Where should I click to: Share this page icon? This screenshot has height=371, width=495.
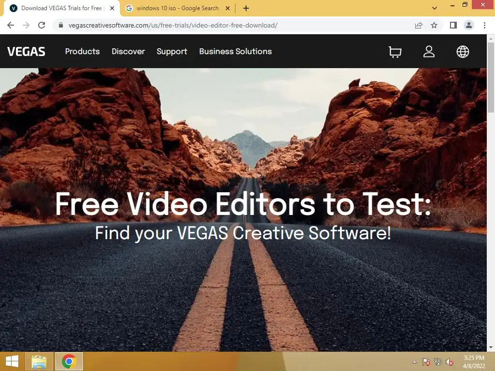(x=419, y=25)
